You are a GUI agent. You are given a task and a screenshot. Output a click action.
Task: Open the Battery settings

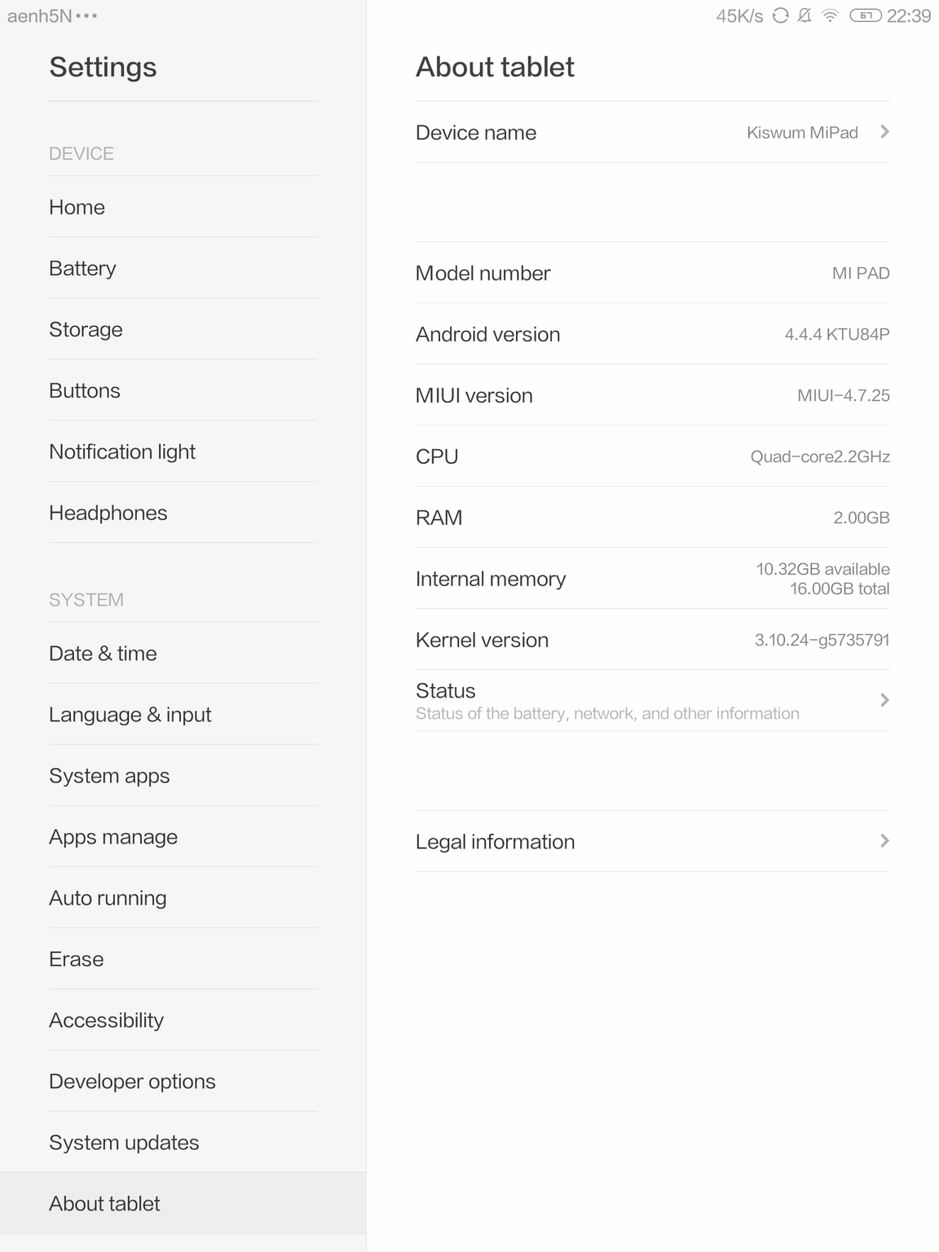click(82, 268)
